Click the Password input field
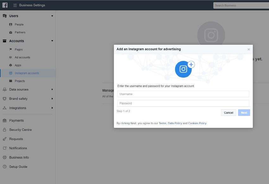Viewport: 269px width, 184px height. click(x=183, y=103)
